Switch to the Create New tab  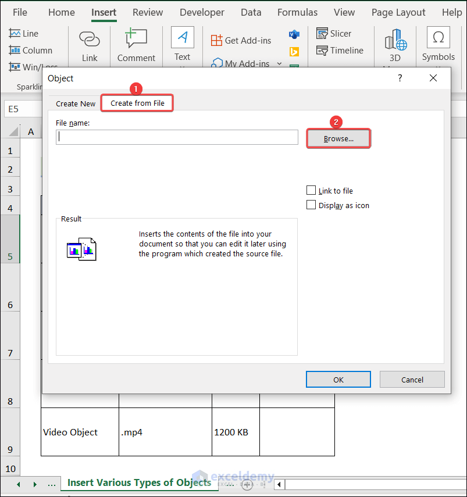(76, 103)
